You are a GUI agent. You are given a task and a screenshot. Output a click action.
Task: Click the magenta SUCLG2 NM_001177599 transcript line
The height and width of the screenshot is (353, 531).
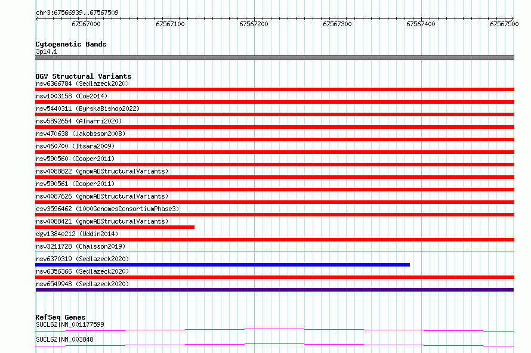point(274,330)
